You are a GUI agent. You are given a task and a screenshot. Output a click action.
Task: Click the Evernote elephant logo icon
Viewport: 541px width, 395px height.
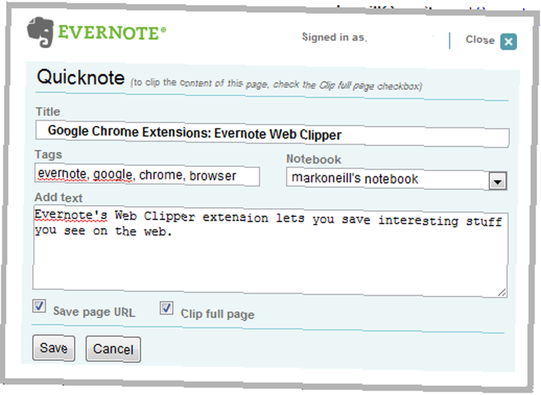(41, 32)
